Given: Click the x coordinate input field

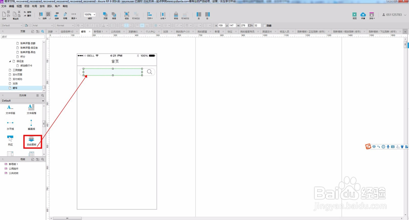Looking at the screenshot, I should 221,25.
